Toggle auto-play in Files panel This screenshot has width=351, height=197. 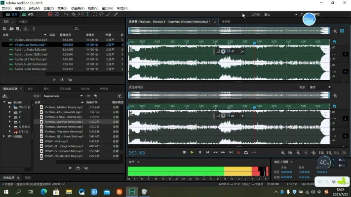(70, 80)
